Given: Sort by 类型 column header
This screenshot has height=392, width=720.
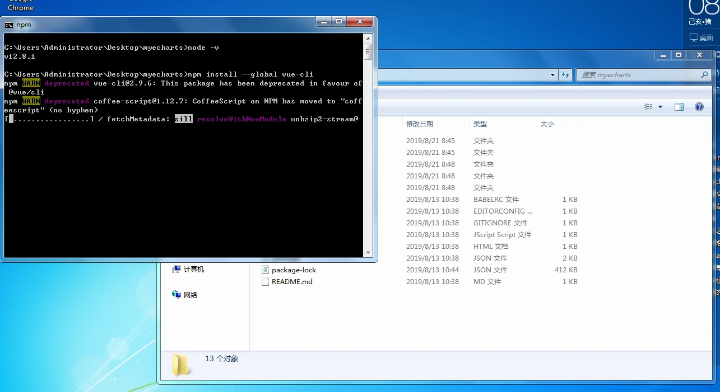Looking at the screenshot, I should [x=480, y=124].
